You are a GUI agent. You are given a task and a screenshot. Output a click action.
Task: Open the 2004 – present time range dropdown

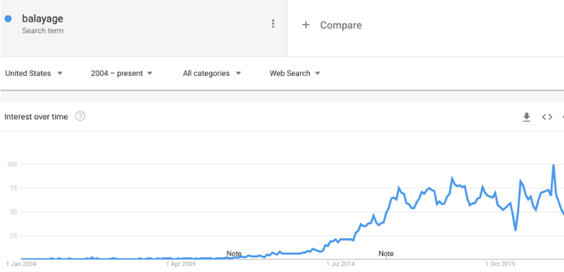(x=121, y=73)
